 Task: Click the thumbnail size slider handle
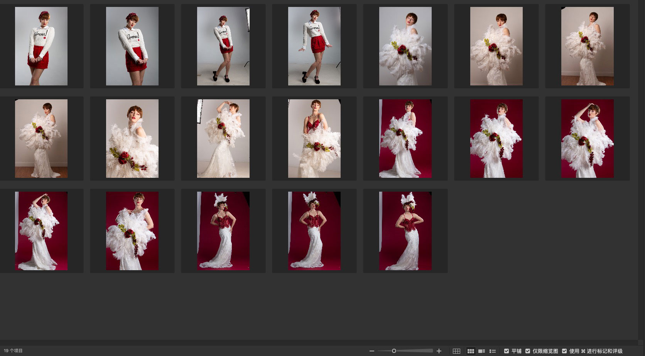pos(394,351)
